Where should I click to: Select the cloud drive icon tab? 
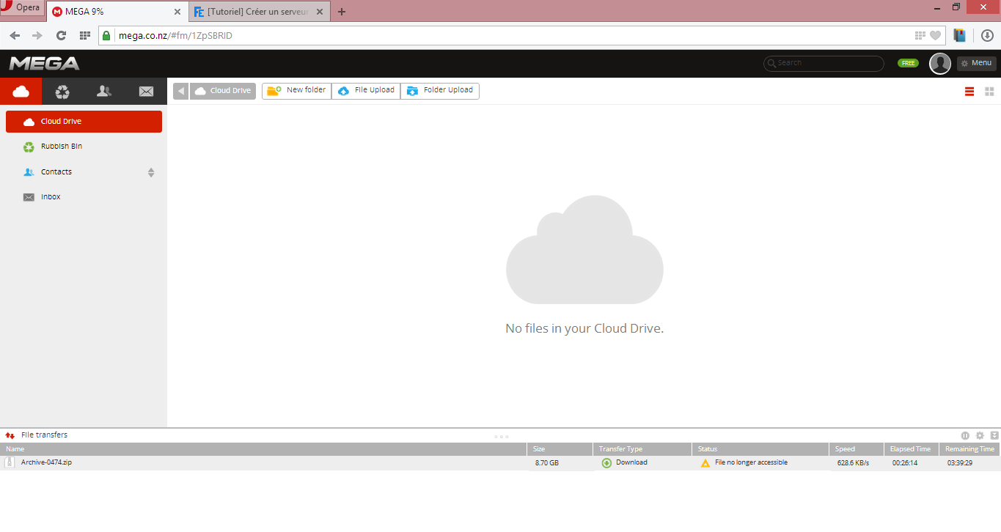click(x=21, y=91)
